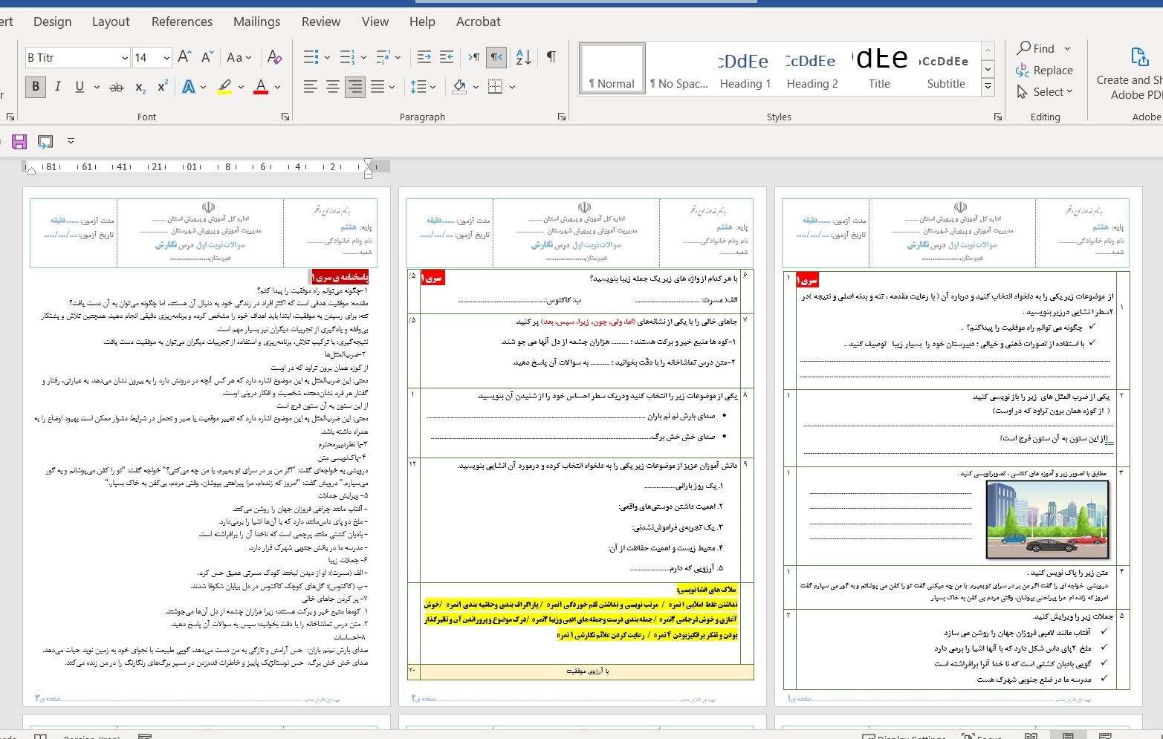Toggle Bold formatting
1163x739 pixels.
click(x=35, y=87)
